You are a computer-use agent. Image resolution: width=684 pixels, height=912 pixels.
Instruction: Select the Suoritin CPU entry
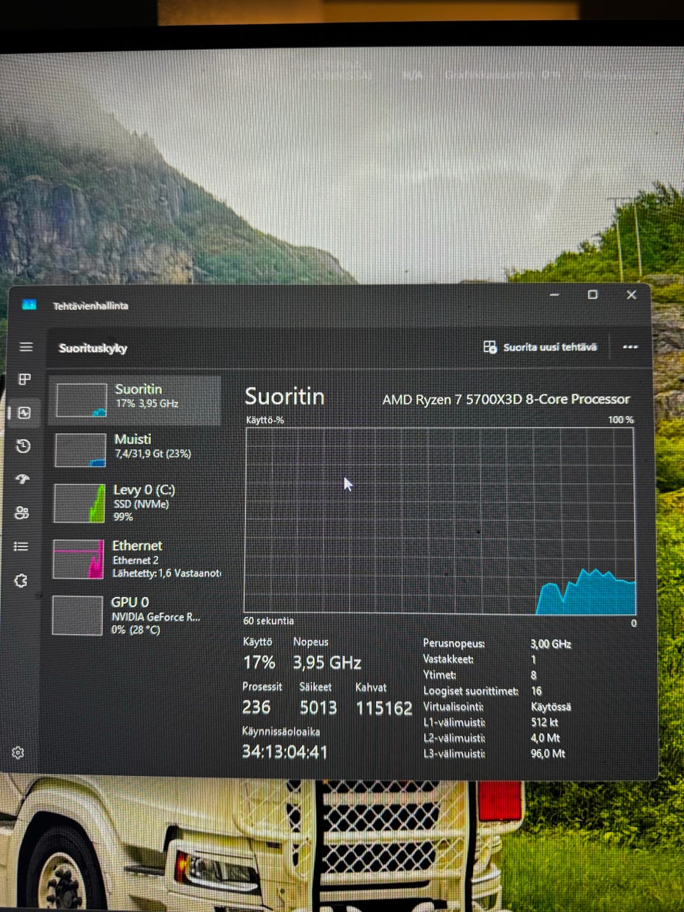coord(135,400)
